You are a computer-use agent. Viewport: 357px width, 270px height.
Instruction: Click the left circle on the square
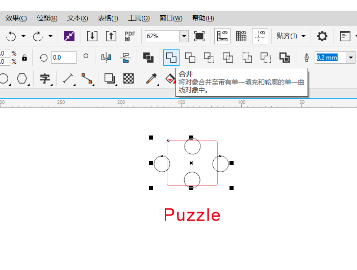(x=162, y=164)
